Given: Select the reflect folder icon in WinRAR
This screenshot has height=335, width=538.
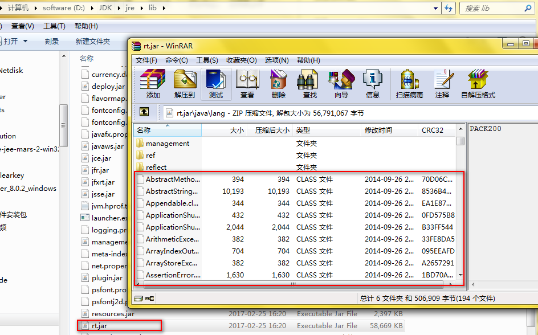Looking at the screenshot, I should 140,167.
